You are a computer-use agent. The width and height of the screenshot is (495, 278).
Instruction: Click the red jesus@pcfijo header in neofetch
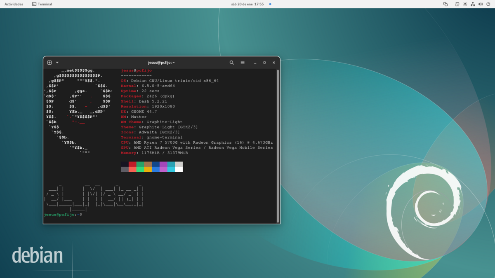(136, 70)
